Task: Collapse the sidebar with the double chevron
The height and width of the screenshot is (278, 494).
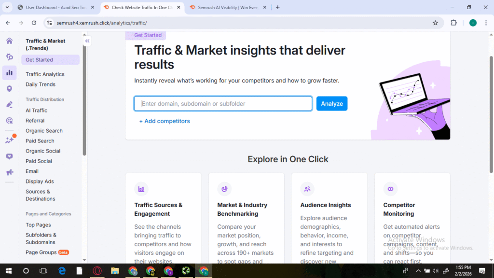Action: pos(87,42)
